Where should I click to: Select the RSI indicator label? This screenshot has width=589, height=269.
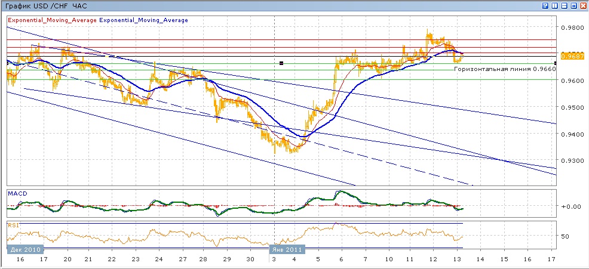pyautogui.click(x=13, y=225)
